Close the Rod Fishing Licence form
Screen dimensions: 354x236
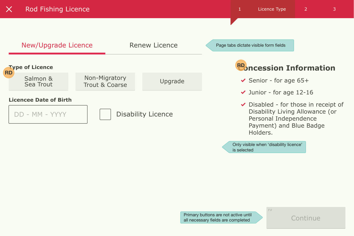[9, 9]
